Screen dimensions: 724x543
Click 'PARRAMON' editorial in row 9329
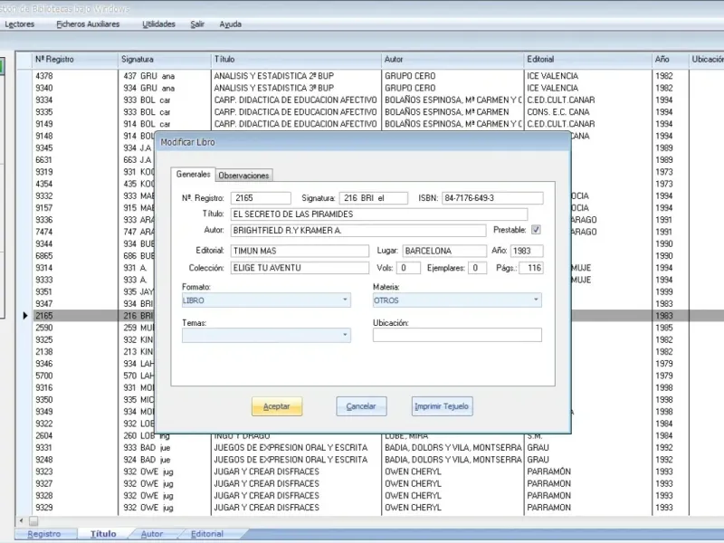click(548, 508)
